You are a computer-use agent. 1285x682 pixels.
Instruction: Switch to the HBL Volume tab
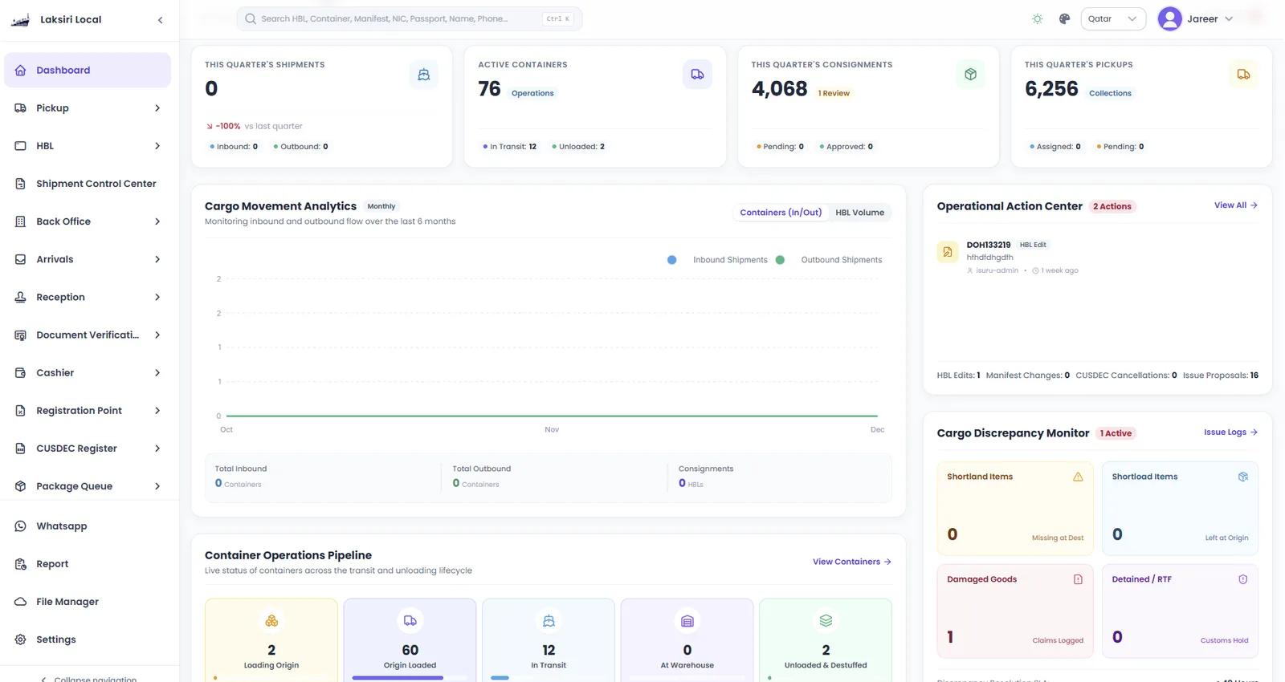coord(859,213)
